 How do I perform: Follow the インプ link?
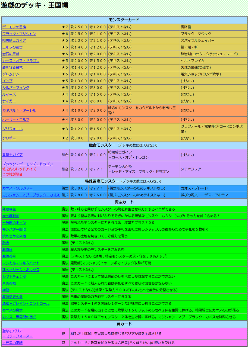click(7, 81)
